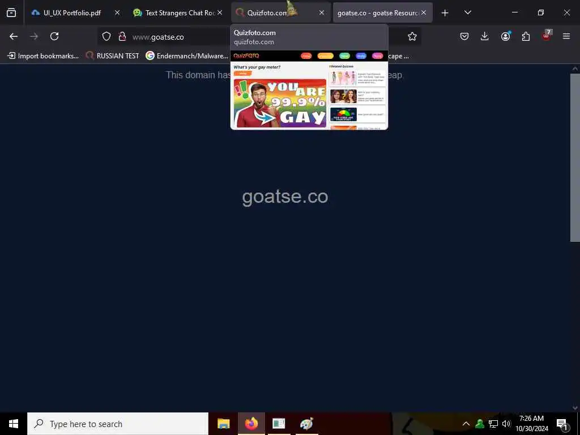Open network status tray icon

(493, 424)
